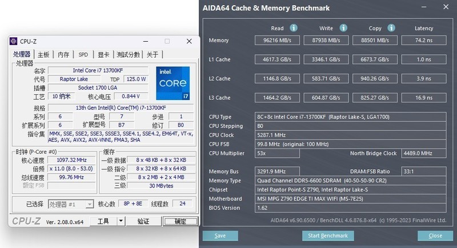
Task: Click L3 Cache Read 1464.2 GB/s
Action: pyautogui.click(x=277, y=98)
